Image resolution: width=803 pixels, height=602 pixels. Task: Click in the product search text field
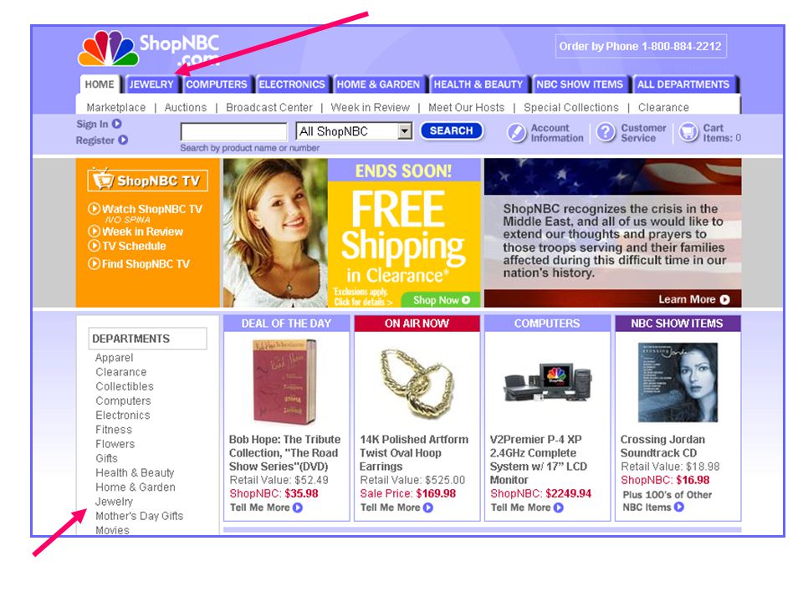234,131
